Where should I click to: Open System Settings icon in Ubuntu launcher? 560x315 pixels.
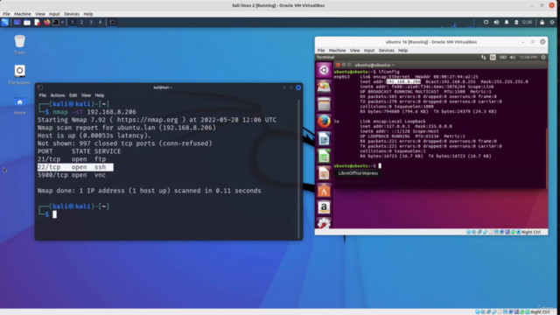tap(324, 223)
